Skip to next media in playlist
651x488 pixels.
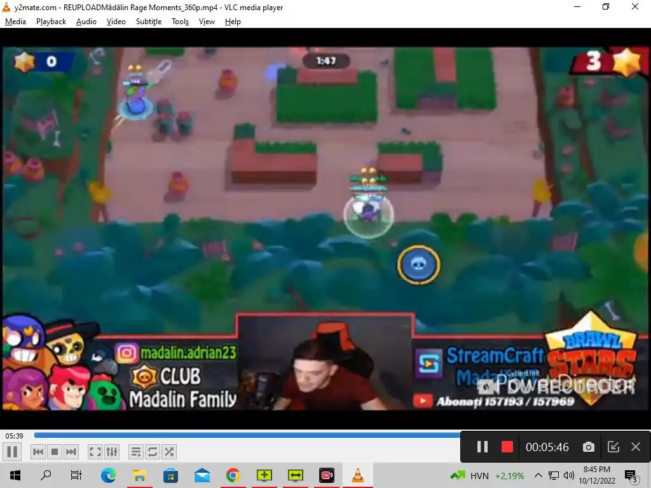(x=71, y=452)
